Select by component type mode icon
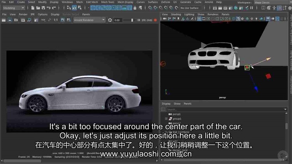This screenshot has height=164, width=292. click(80, 8)
